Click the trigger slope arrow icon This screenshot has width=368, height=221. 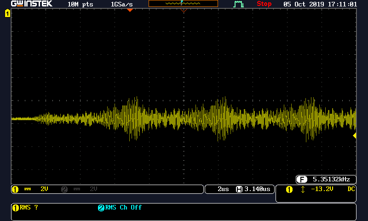tap(302, 189)
